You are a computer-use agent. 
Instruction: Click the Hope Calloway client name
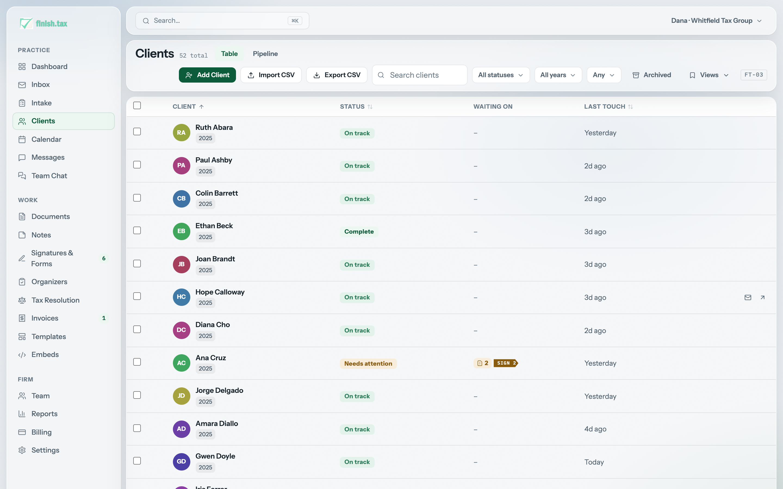point(220,292)
